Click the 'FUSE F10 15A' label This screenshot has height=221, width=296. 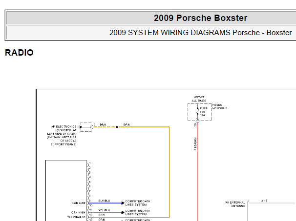(204, 112)
